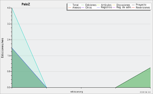Click the 1.6 y-axis value
The image size is (153, 94).
click(x=9, y=56)
